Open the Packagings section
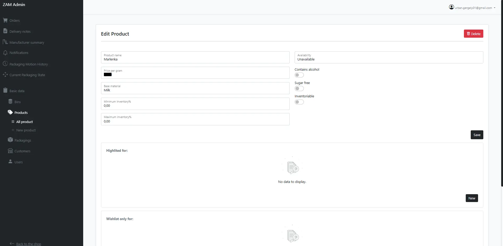503x246 pixels. point(23,140)
